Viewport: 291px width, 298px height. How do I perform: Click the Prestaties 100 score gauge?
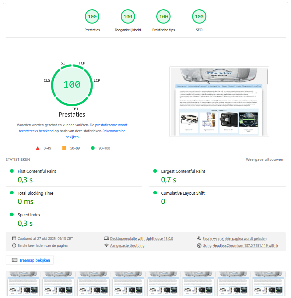tap(92, 17)
